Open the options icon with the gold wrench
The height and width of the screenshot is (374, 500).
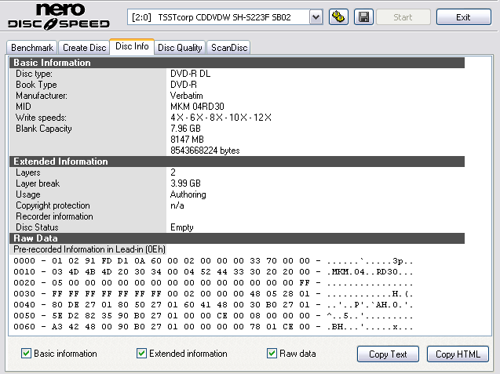coord(338,17)
